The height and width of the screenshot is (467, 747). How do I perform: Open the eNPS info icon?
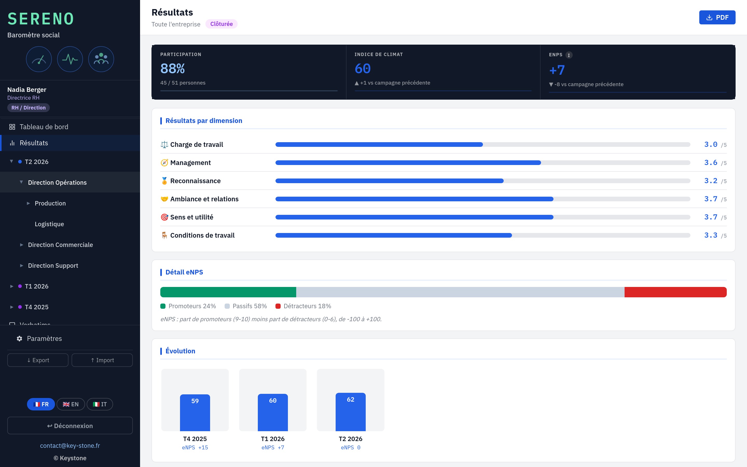click(x=569, y=55)
